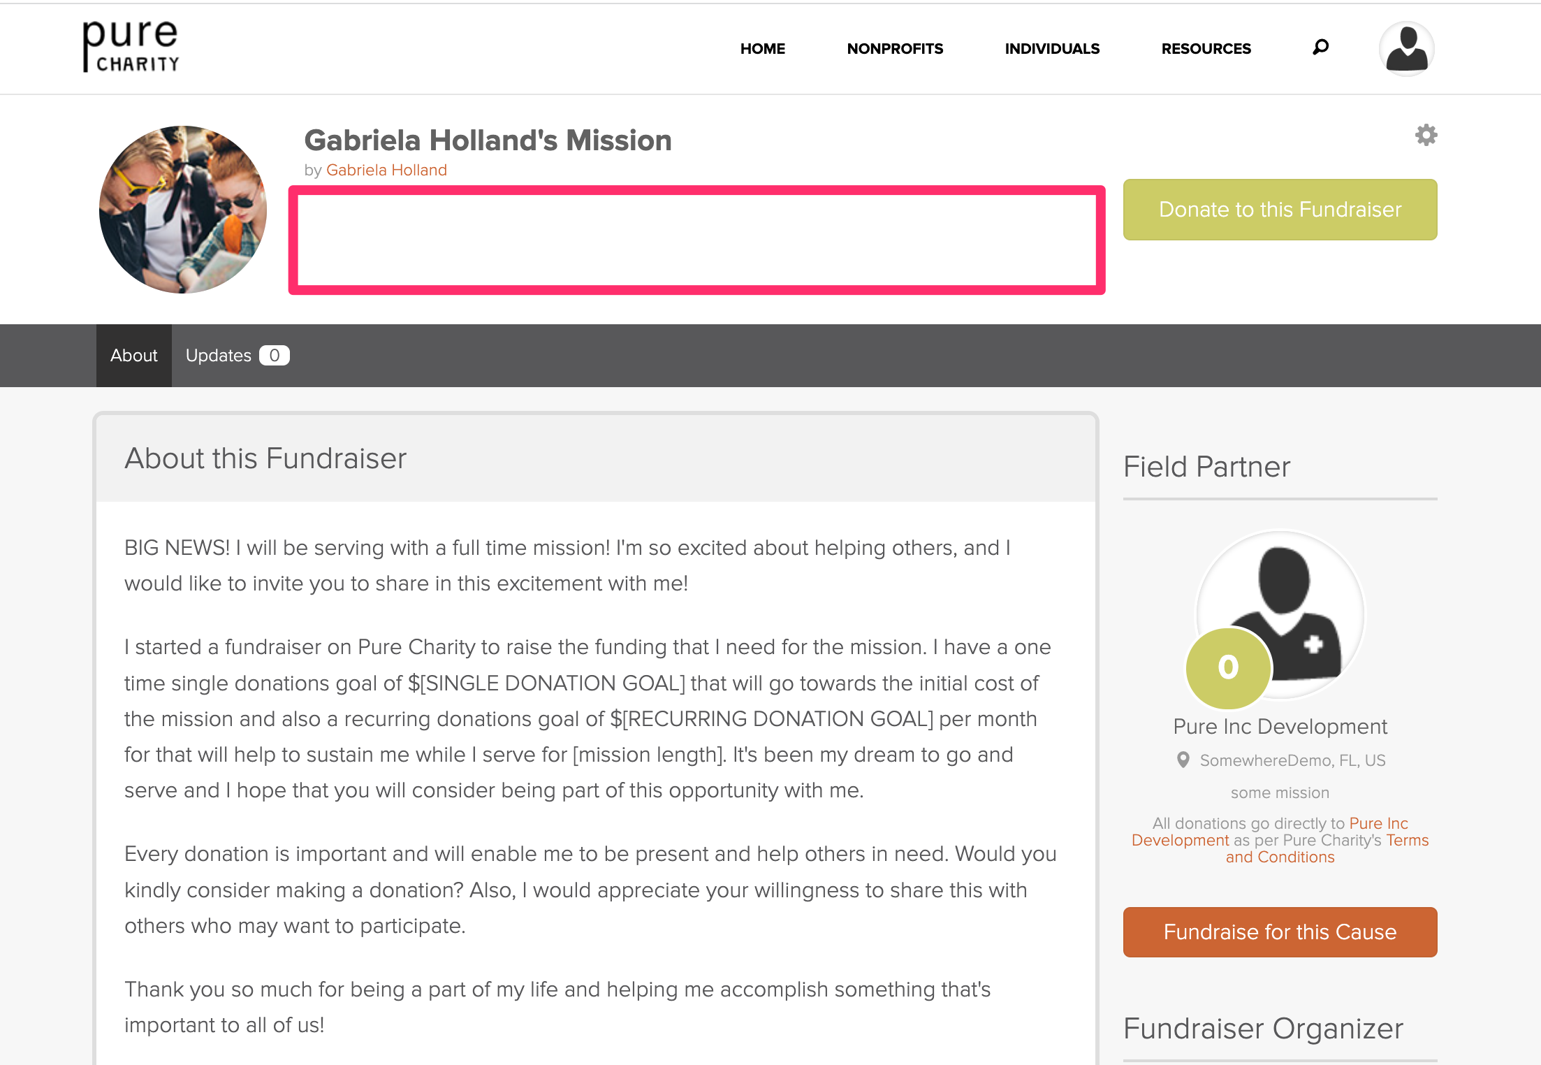Open the Resources navigation menu
The width and height of the screenshot is (1541, 1065).
click(1206, 49)
